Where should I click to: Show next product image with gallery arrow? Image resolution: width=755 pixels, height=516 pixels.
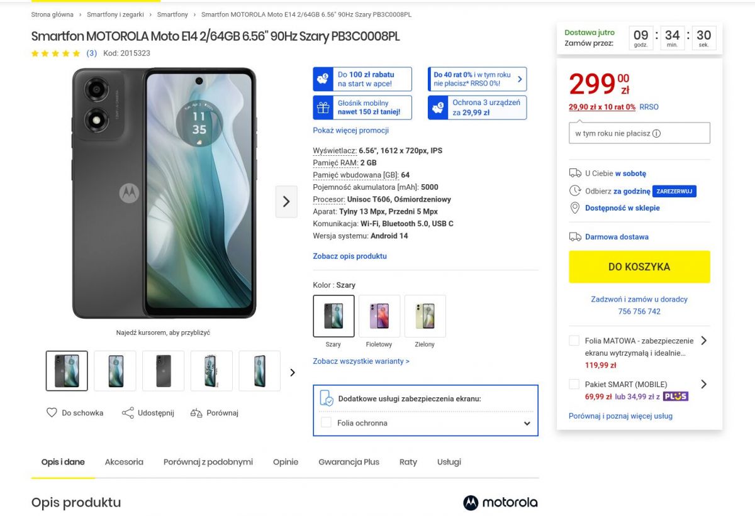[x=286, y=202]
